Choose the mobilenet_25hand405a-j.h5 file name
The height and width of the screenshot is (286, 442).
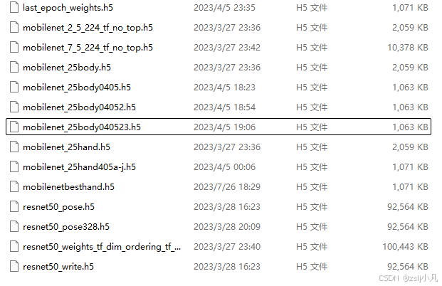(x=79, y=166)
